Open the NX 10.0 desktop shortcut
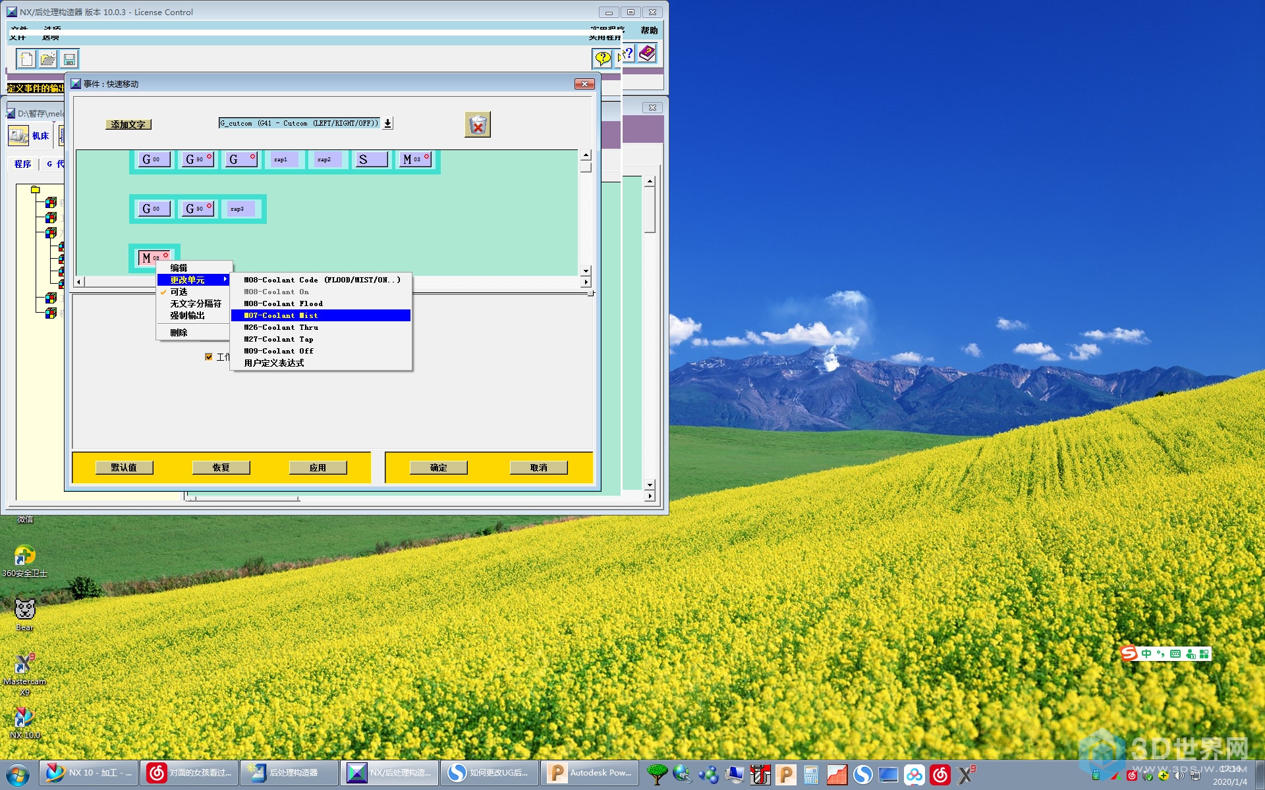The image size is (1265, 790). click(x=24, y=723)
